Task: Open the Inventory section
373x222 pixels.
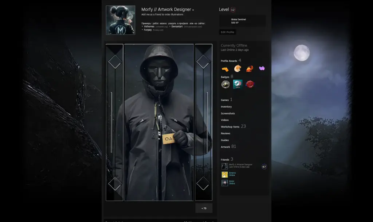Action: click(x=227, y=106)
